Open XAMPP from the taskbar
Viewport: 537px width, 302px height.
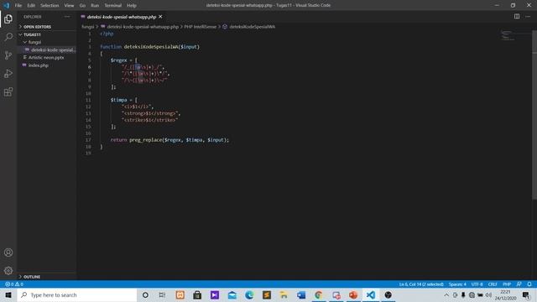[x=180, y=294]
